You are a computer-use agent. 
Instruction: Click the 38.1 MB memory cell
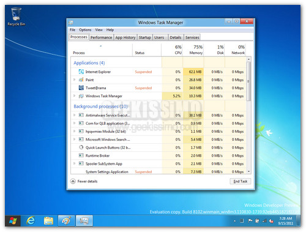point(193,115)
